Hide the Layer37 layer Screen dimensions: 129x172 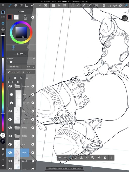click(x=11, y=103)
